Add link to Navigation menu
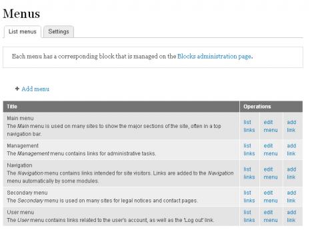320x242 pixels. click(x=291, y=173)
